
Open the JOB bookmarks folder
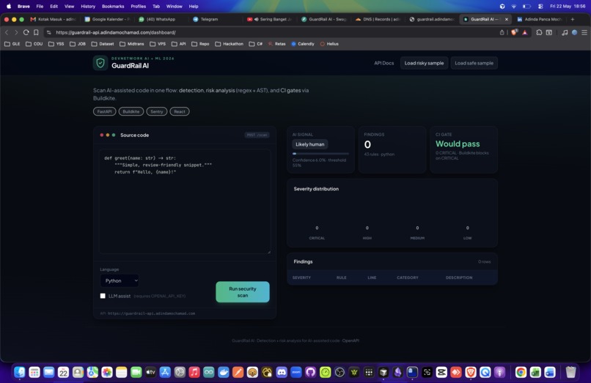coord(78,44)
